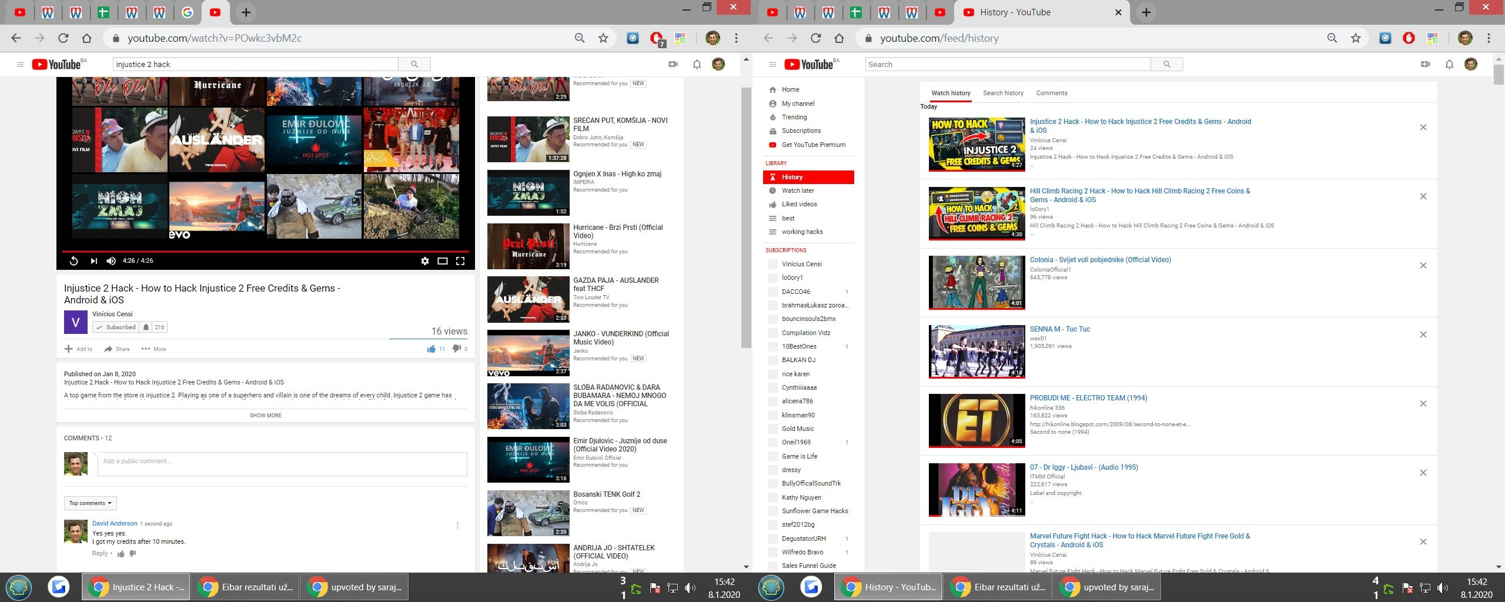Go to home page in left browser toolbar
Image resolution: width=1505 pixels, height=602 pixels.
[x=86, y=38]
